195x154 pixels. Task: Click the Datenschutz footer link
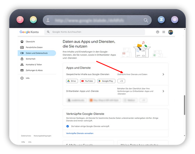(26, 136)
